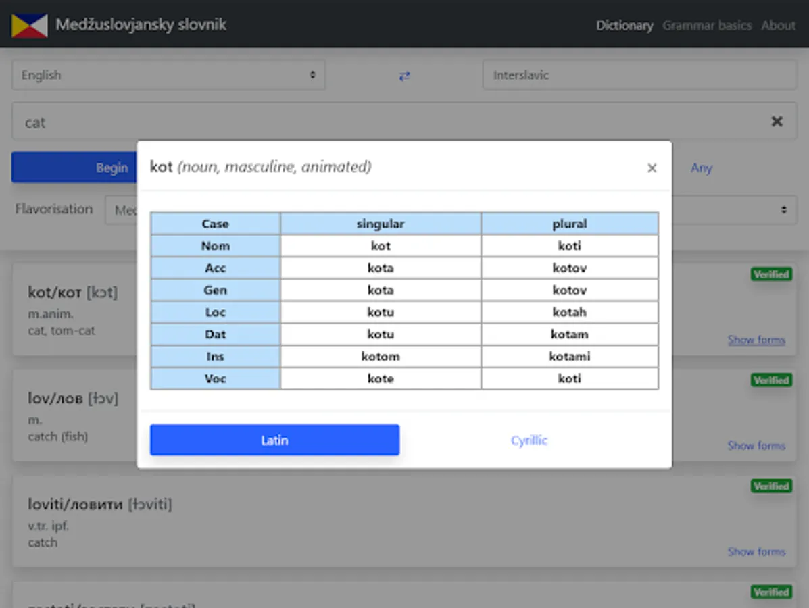809x608 pixels.
Task: Click the Voc singular cell kote
Action: point(381,378)
